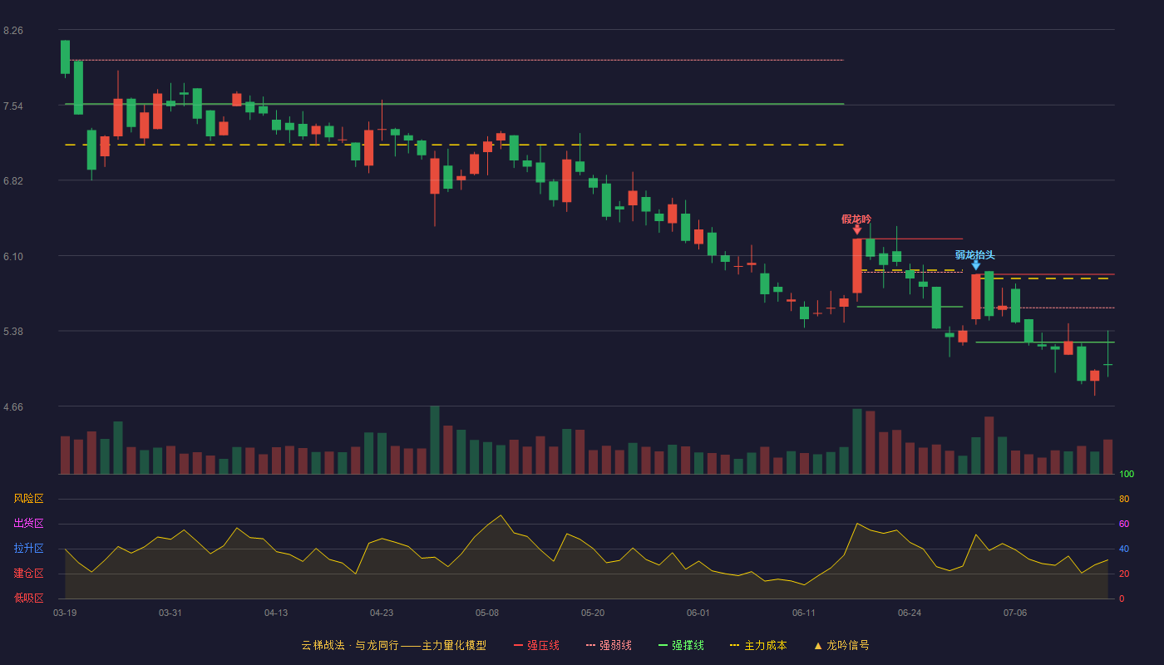
Task: Select the 建仓区 zone label
Action: click(x=28, y=574)
